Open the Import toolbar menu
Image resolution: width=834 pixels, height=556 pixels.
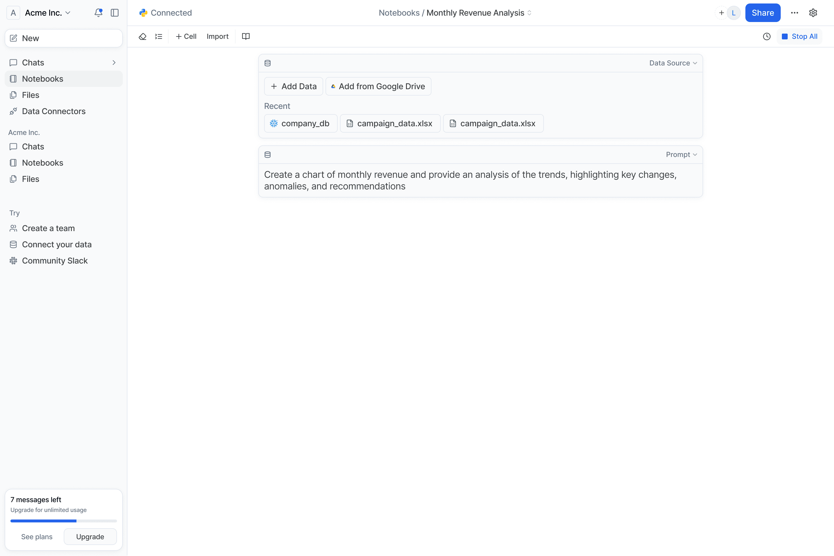click(x=217, y=36)
